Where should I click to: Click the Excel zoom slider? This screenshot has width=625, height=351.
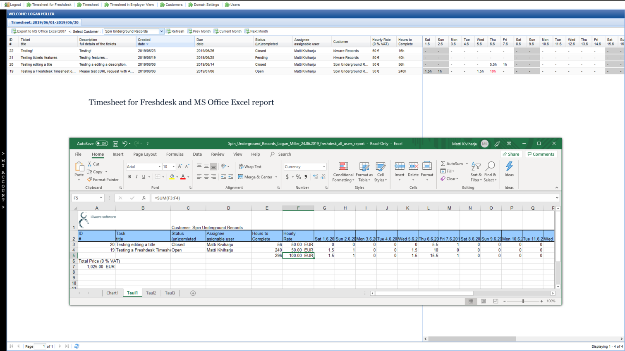pyautogui.click(x=523, y=301)
